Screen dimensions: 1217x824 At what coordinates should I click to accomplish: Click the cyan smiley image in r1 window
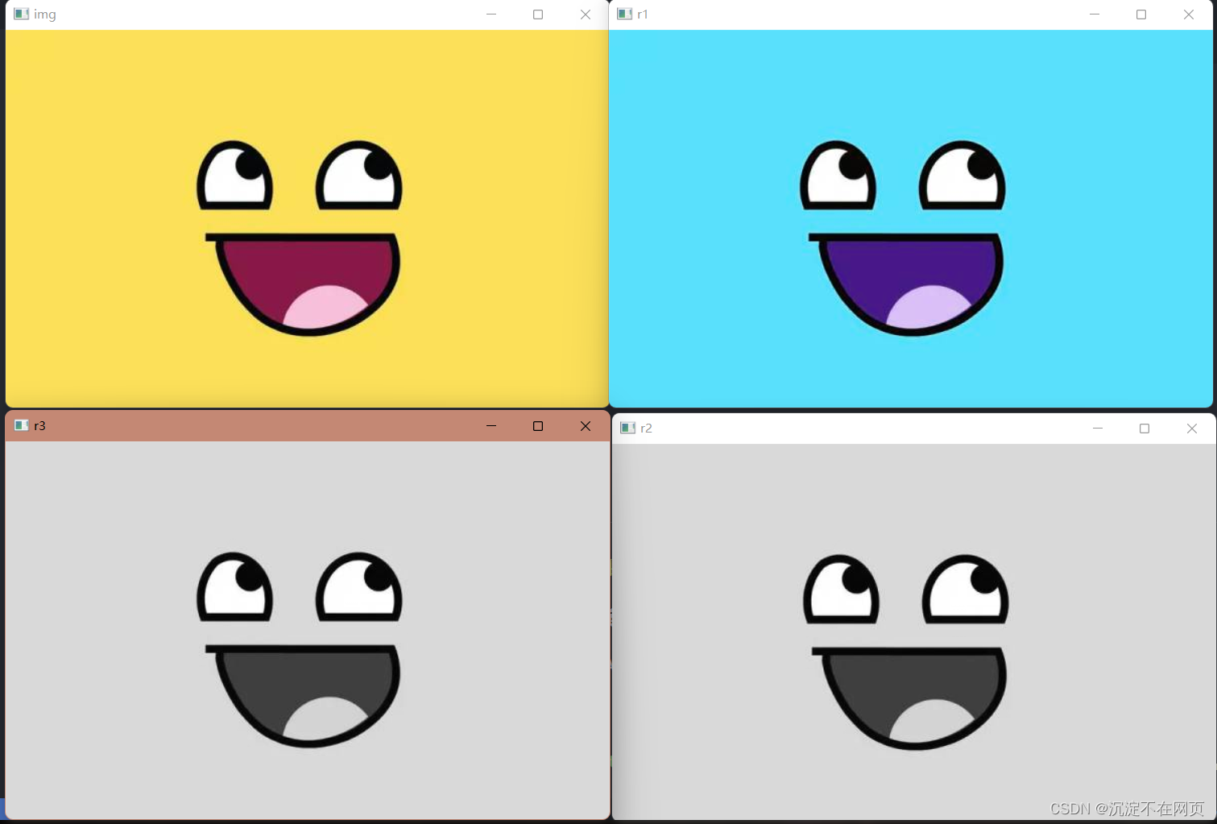click(x=910, y=218)
